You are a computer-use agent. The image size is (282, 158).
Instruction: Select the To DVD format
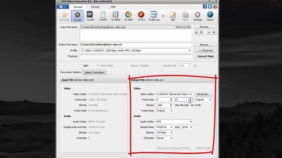pyautogui.click(x=90, y=16)
